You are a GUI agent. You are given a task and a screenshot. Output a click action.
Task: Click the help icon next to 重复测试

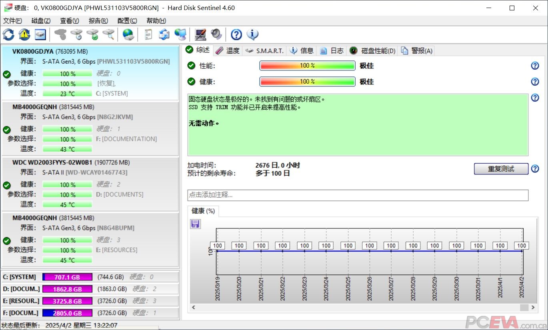pyautogui.click(x=535, y=169)
